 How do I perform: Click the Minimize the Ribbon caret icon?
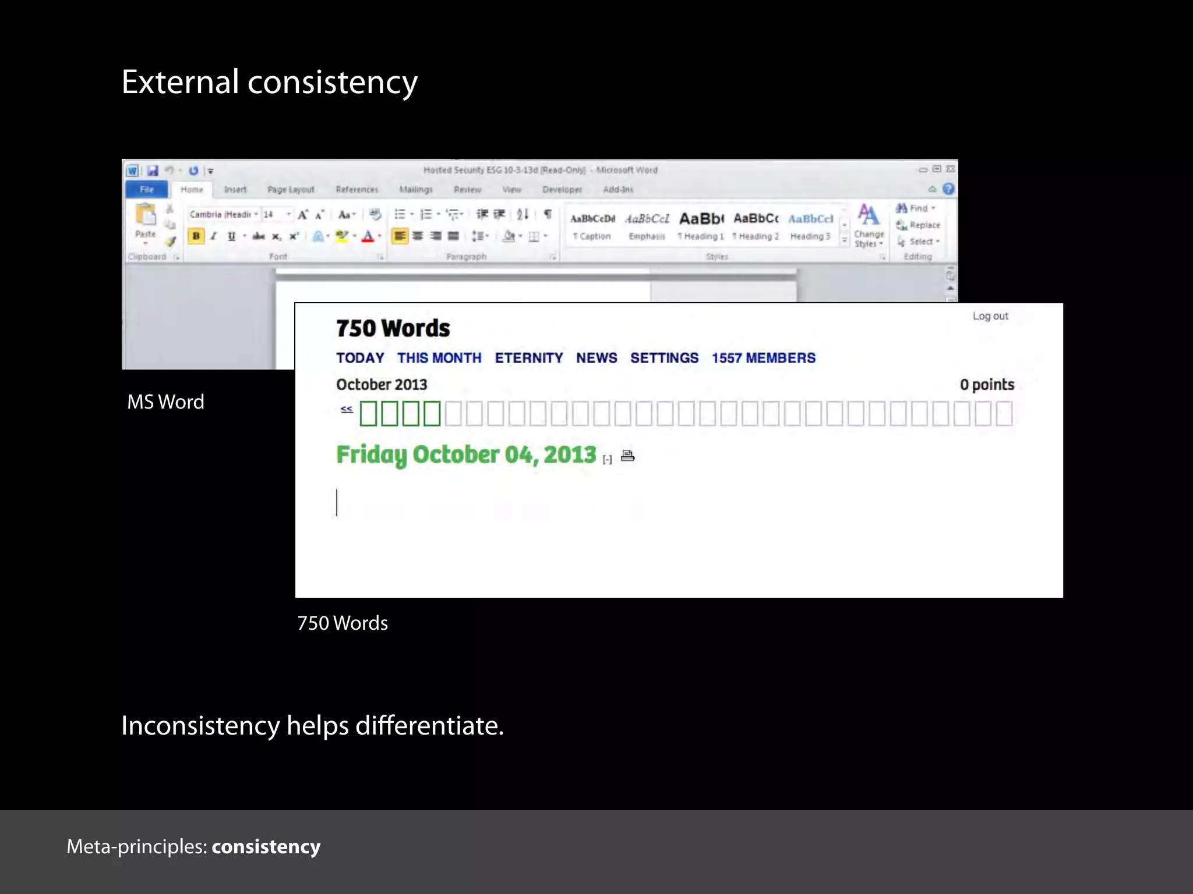pos(932,189)
